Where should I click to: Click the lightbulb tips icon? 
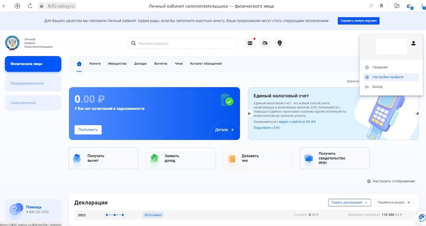pyautogui.click(x=280, y=43)
